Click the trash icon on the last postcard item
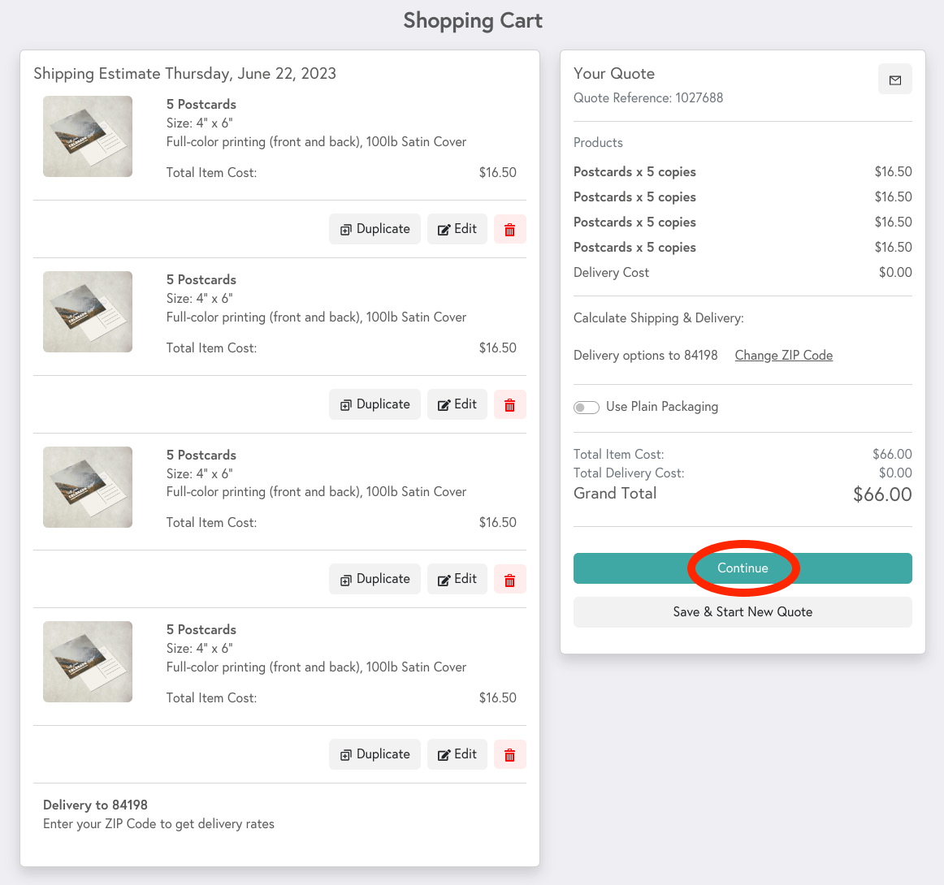944x885 pixels. pyautogui.click(x=510, y=753)
